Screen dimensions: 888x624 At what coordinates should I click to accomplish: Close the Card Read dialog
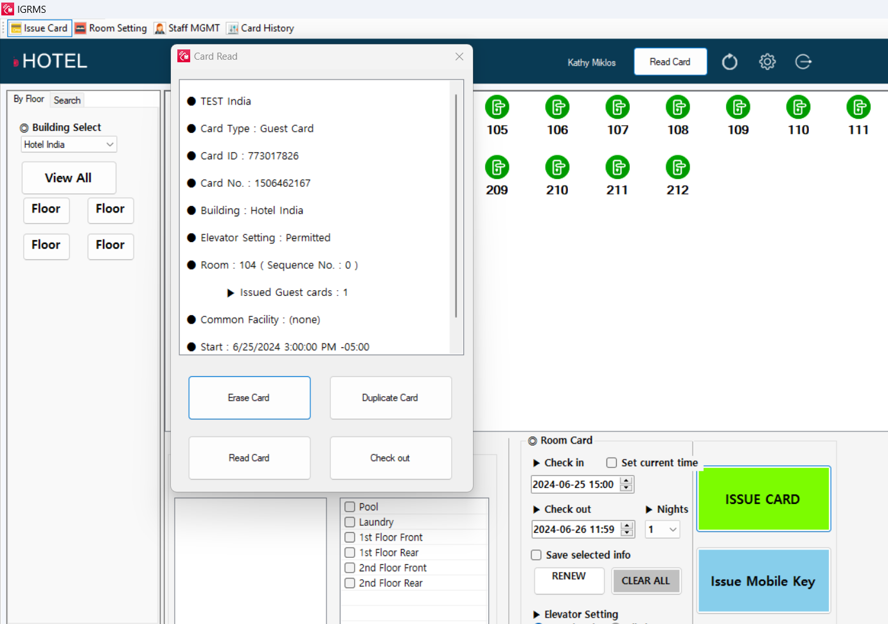coord(459,56)
